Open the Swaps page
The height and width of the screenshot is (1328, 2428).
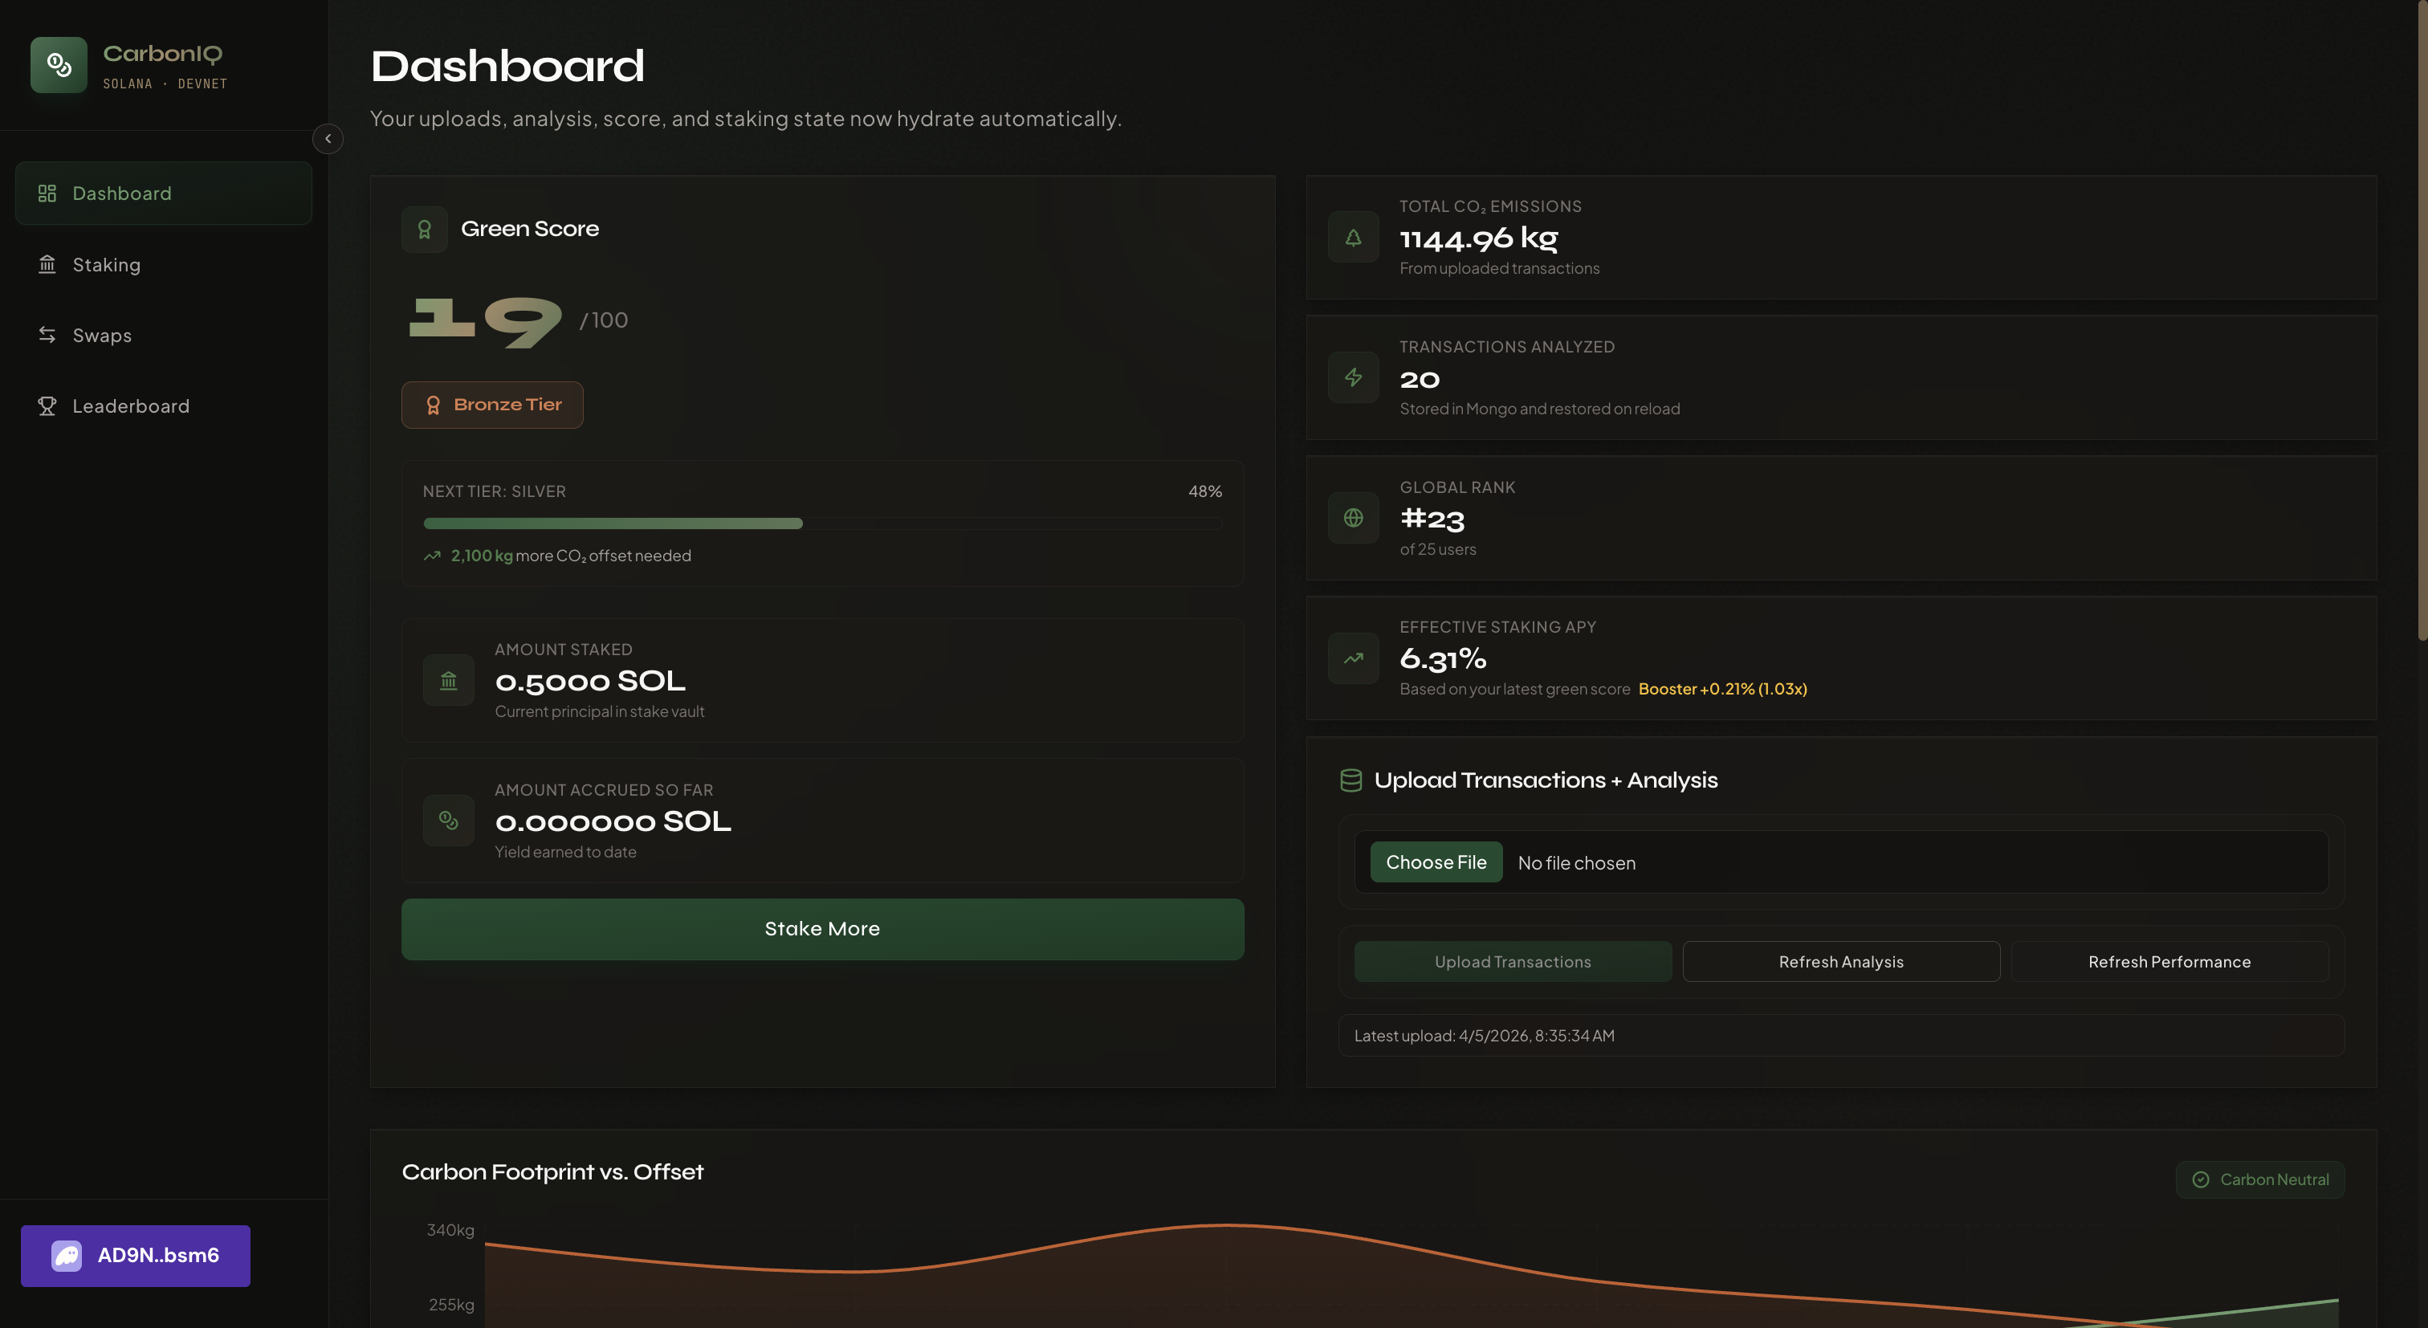(102, 336)
